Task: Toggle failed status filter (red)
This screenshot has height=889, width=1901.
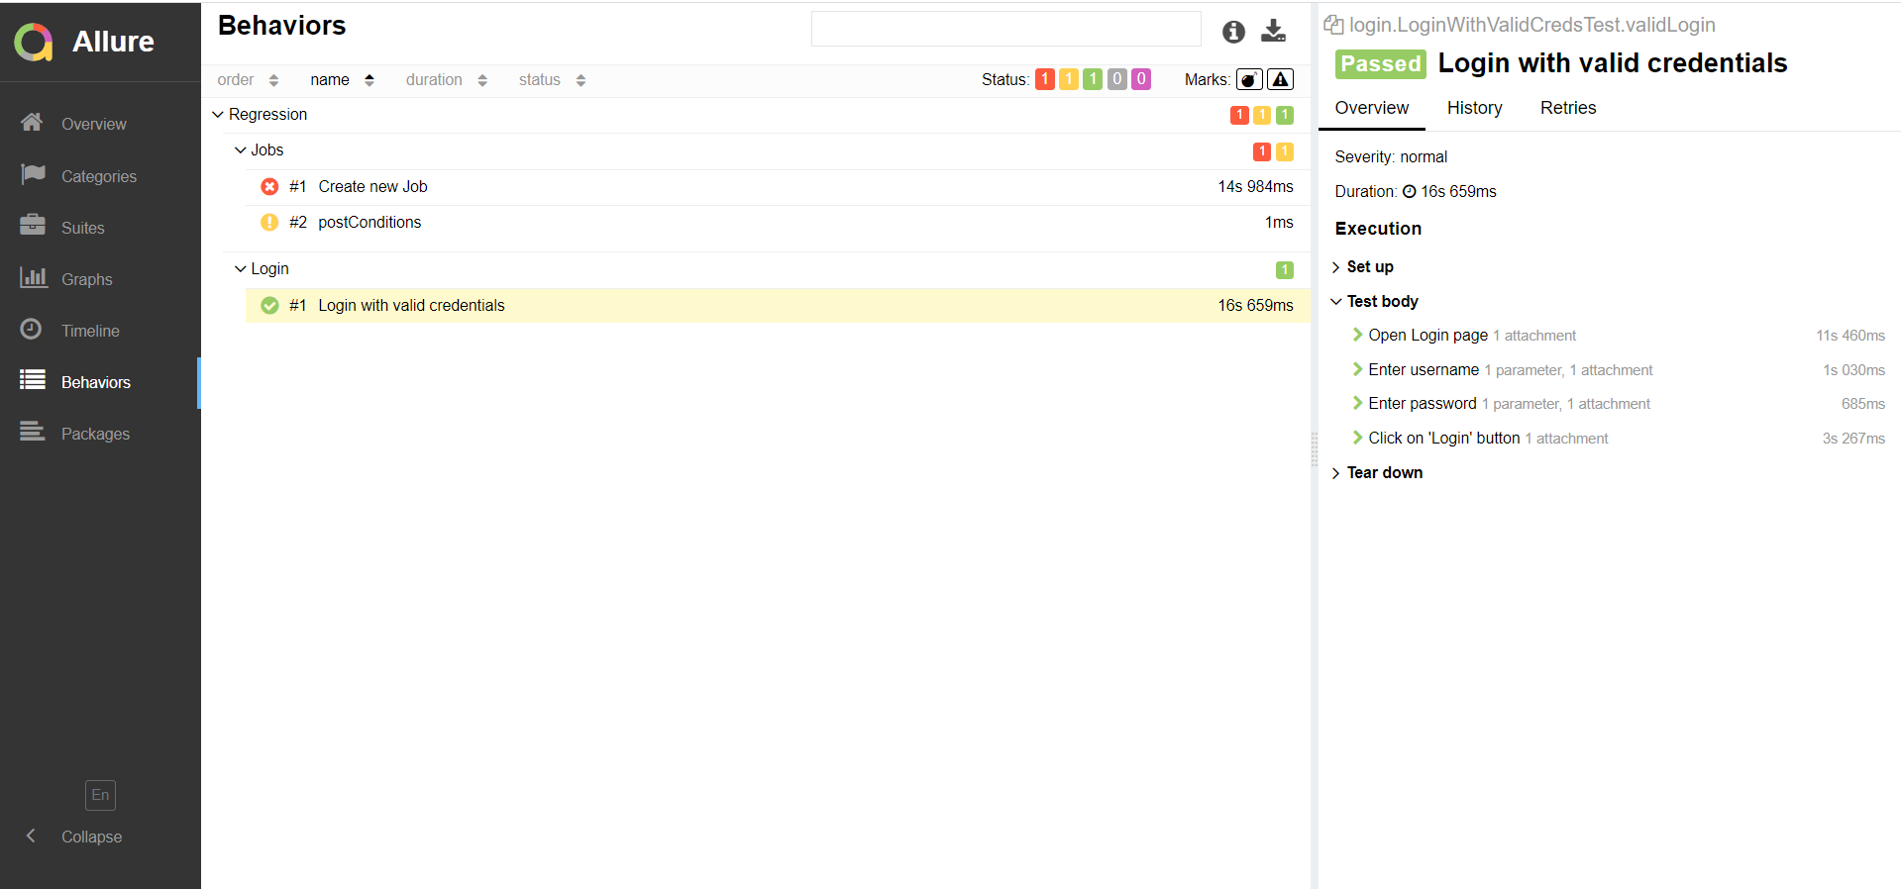Action: point(1045,79)
